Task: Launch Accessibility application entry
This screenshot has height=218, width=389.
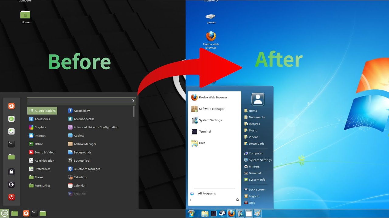Action: click(79, 111)
